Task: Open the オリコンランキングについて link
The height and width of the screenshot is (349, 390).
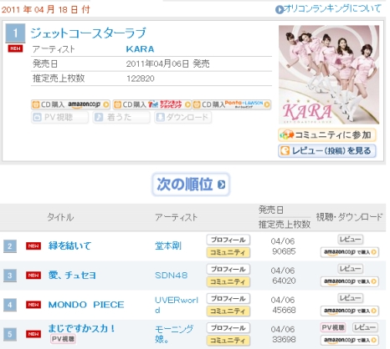Action: pos(328,9)
